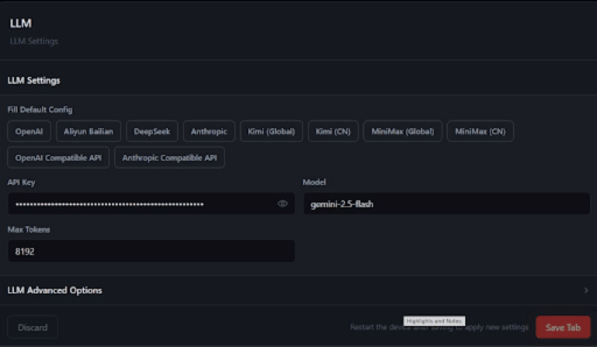Click the 'API Key' label

point(21,182)
